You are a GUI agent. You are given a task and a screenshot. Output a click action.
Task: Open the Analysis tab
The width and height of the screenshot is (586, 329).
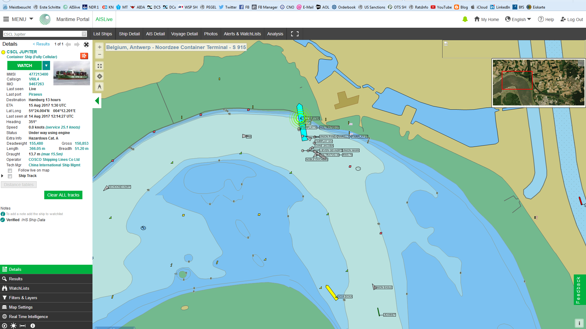(275, 34)
